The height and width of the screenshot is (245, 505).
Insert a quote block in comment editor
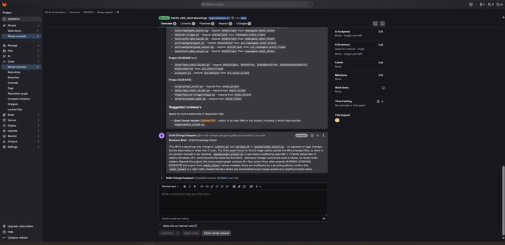(202, 186)
